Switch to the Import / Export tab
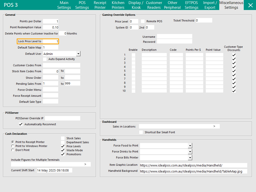Screen dimensions: 256x192 pyautogui.click(x=210, y=5)
